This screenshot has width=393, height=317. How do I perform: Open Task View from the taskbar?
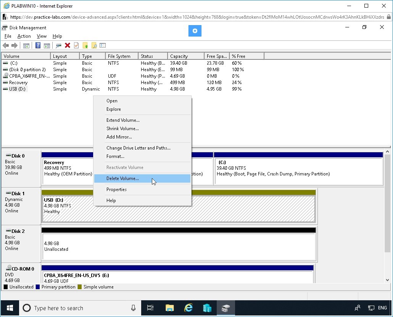[x=150, y=308]
